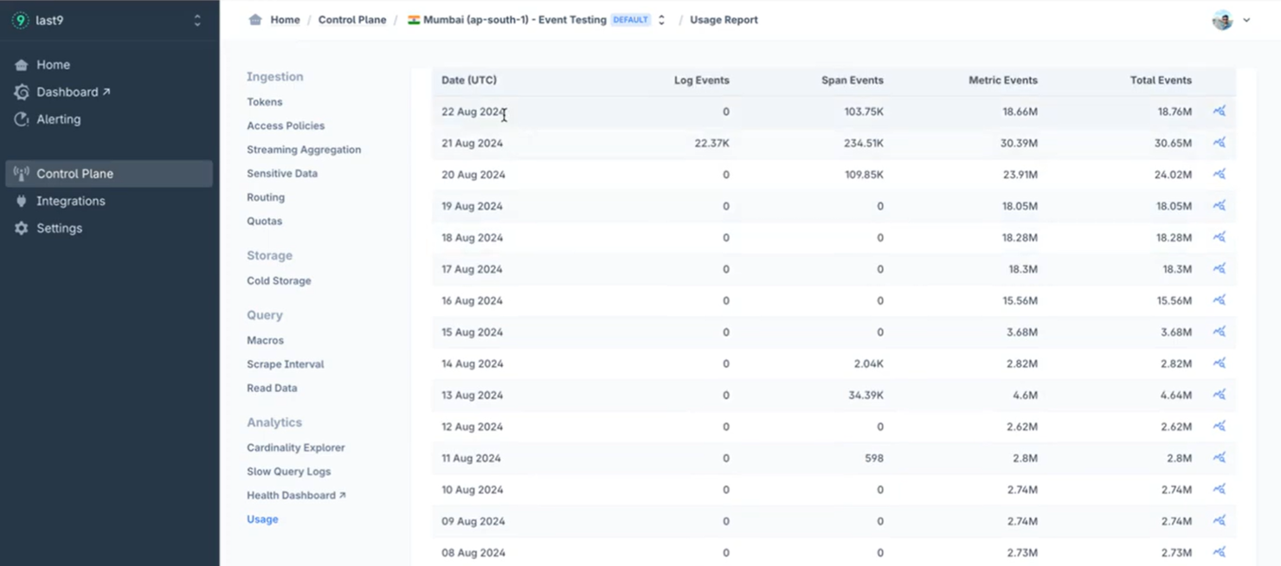Screen dimensions: 1281x566
Task: Click Mumbai (ap-south-1) - Event Testing breadcrumb
Action: (x=515, y=20)
